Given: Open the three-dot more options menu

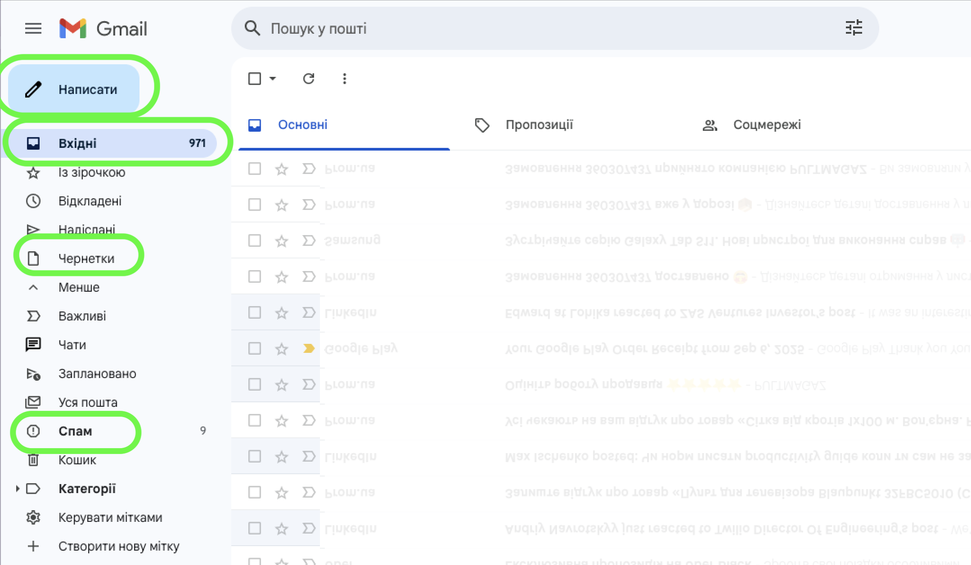Looking at the screenshot, I should tap(344, 79).
